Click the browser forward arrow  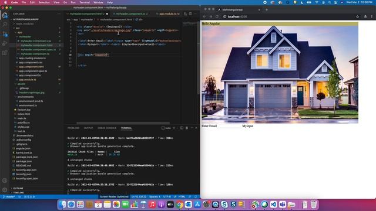pos(211,17)
